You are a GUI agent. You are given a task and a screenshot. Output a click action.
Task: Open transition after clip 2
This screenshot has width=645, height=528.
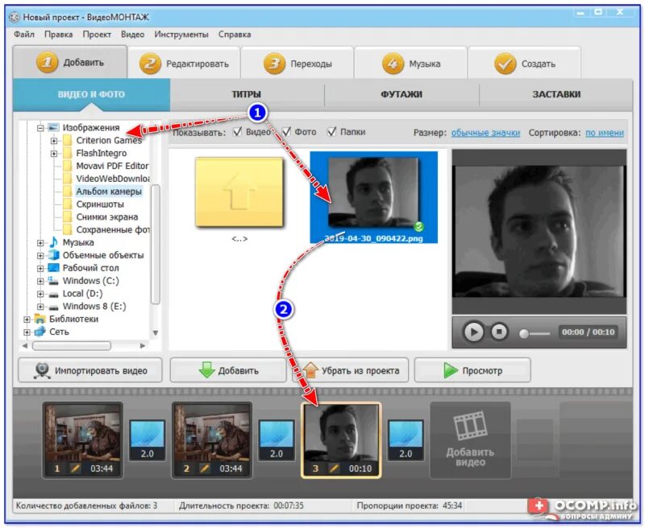coord(277,440)
